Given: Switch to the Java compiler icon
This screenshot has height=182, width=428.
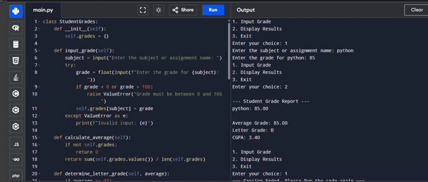Looking at the screenshot, I should coord(16,77).
